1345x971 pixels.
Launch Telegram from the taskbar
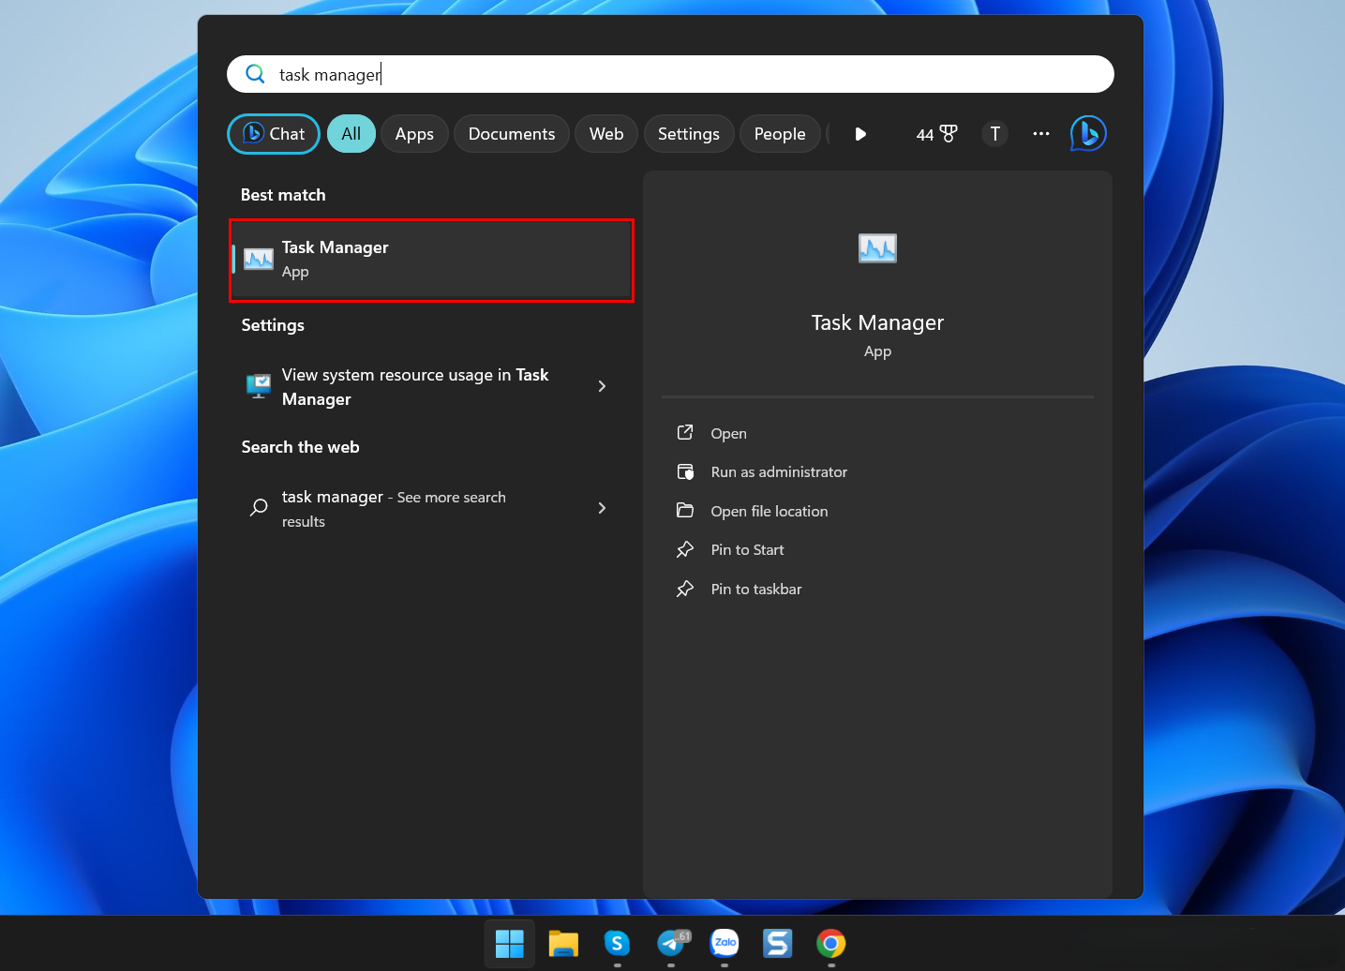click(672, 944)
